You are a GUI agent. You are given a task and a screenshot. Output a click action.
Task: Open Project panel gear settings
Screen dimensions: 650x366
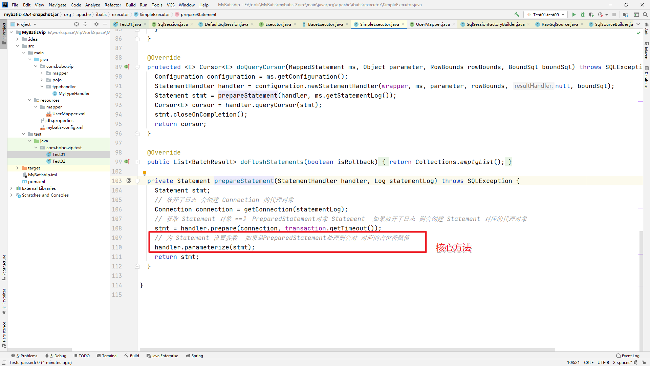(96, 24)
